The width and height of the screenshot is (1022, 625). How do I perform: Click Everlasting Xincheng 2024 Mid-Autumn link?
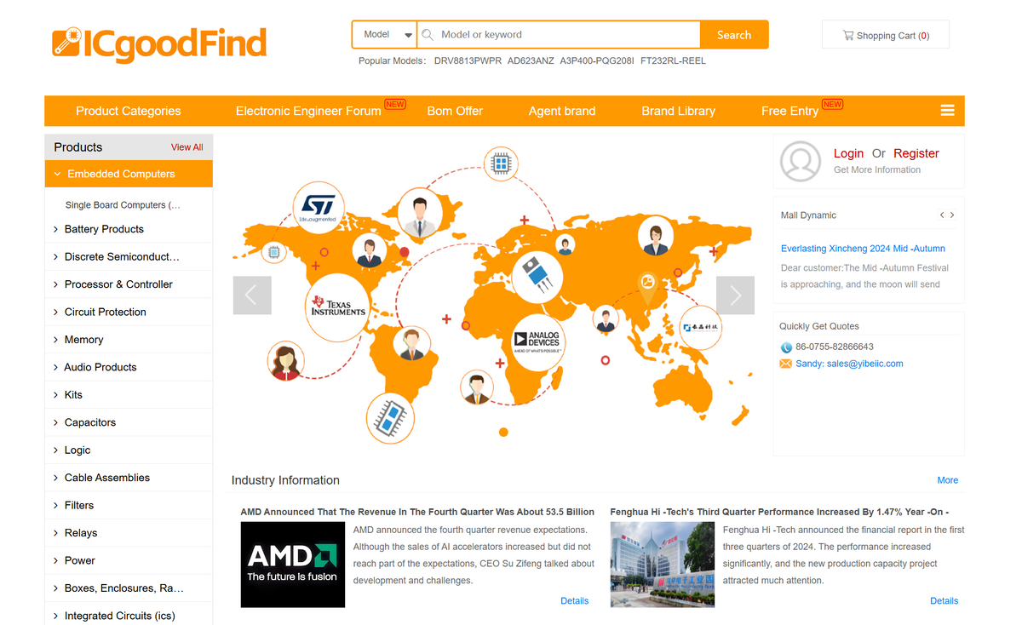pos(863,249)
